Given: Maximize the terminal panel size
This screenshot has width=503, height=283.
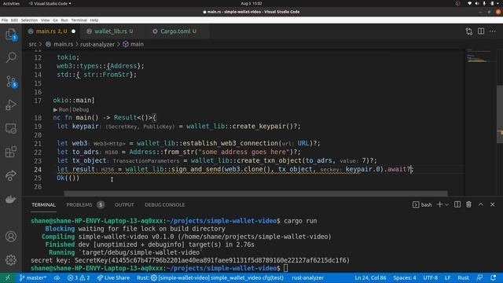Looking at the screenshot, I should click(481, 204).
